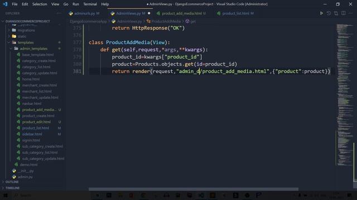Open category_update.html in explorer
This screenshot has width=357, height=200.
[40, 73]
